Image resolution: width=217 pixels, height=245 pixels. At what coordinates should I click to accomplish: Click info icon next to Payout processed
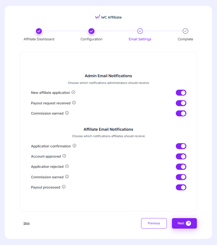pos(64,187)
